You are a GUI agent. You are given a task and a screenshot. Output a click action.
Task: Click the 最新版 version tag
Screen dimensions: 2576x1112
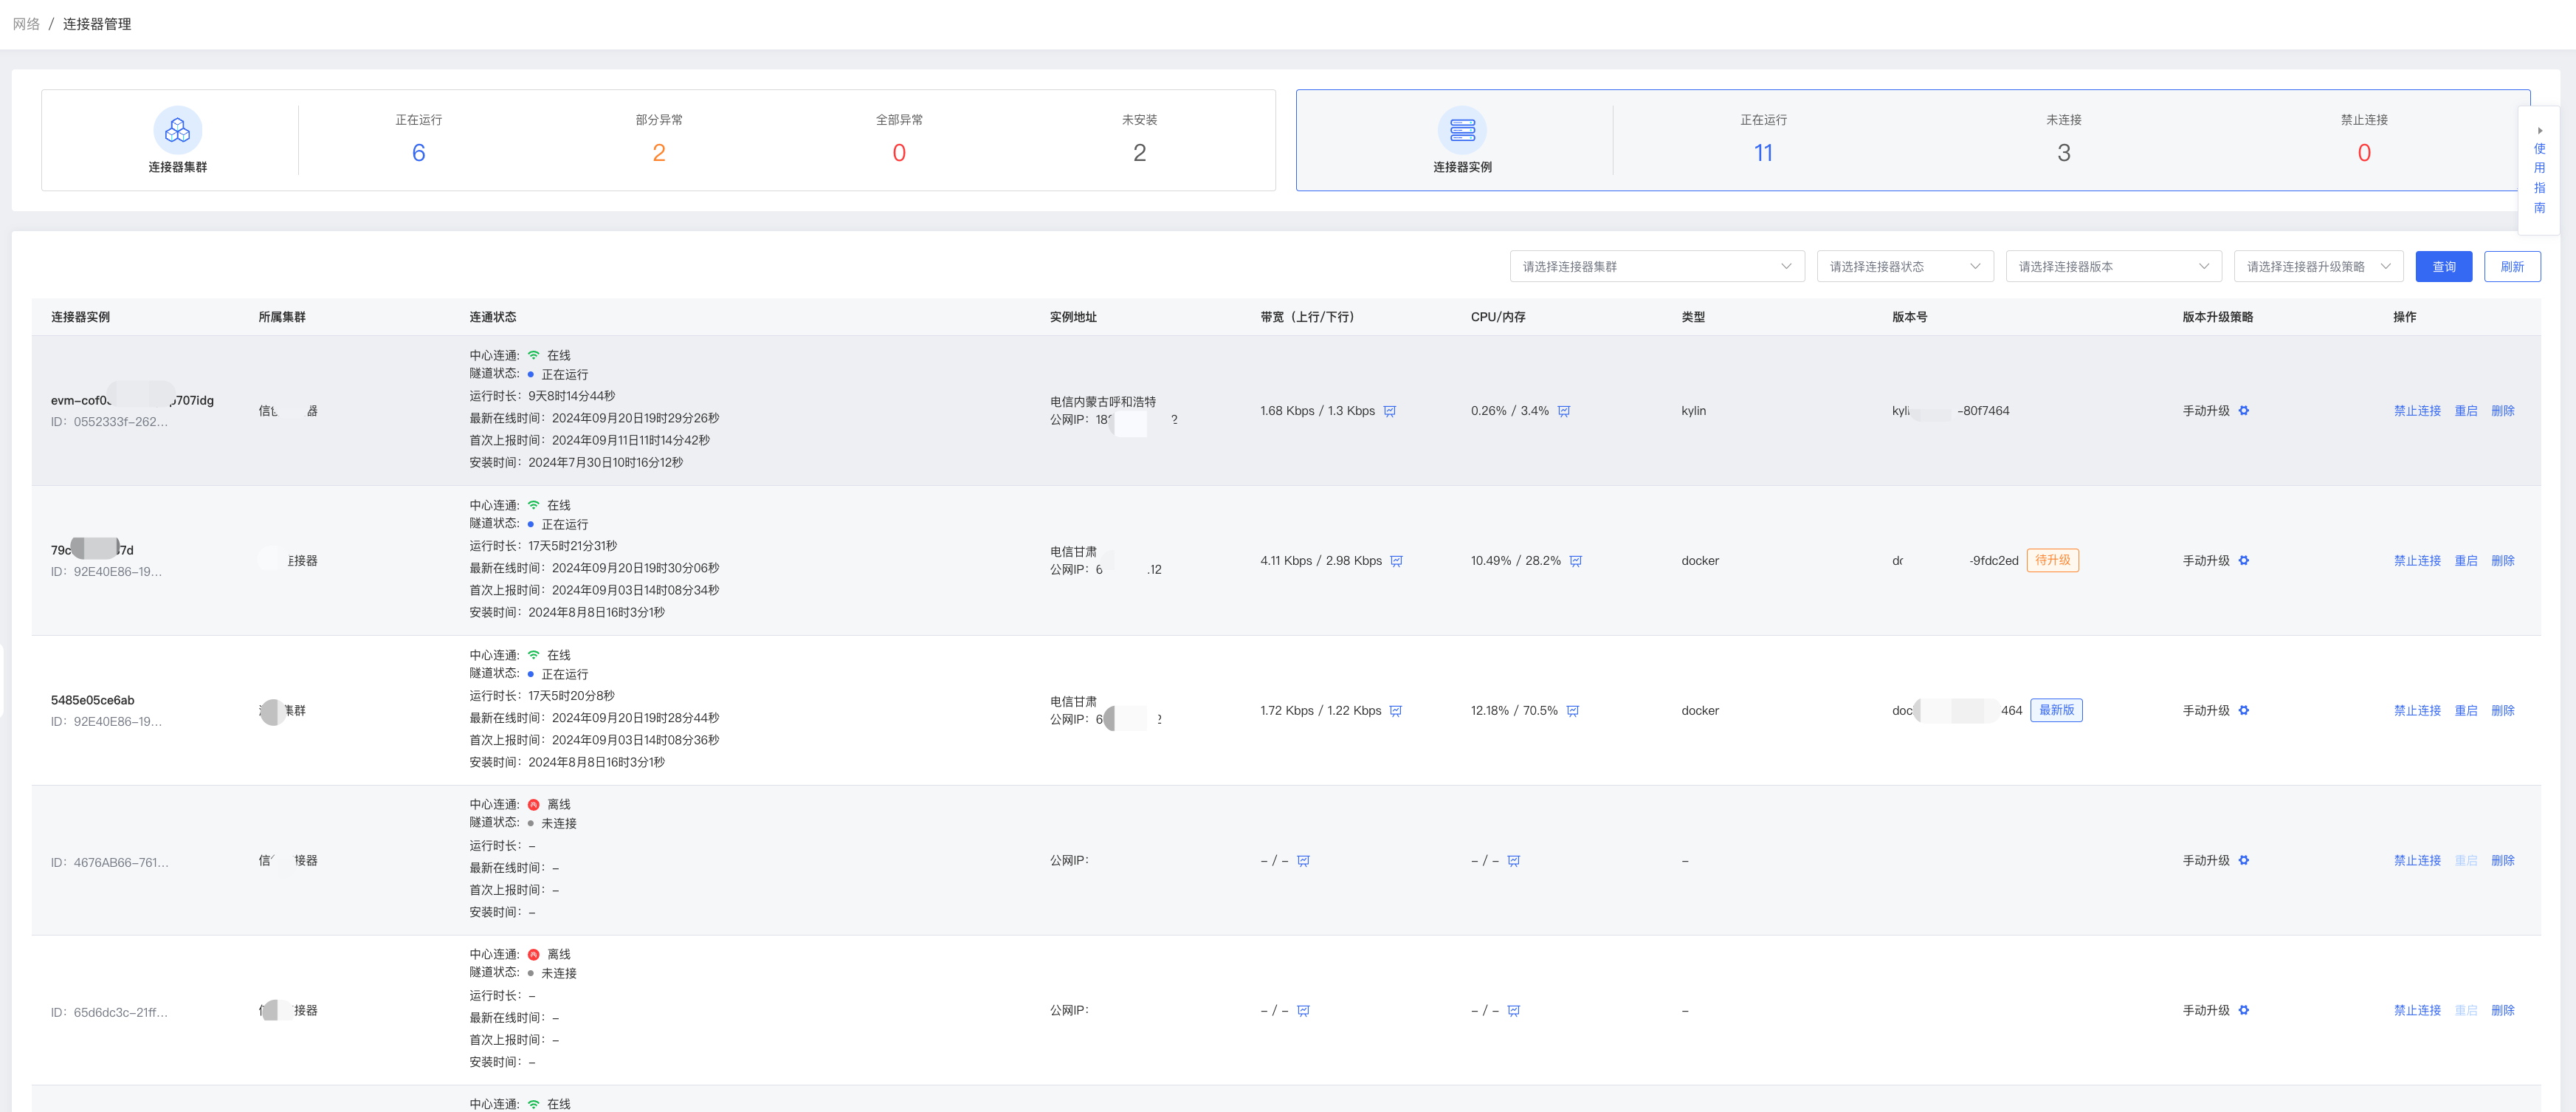pos(2056,710)
